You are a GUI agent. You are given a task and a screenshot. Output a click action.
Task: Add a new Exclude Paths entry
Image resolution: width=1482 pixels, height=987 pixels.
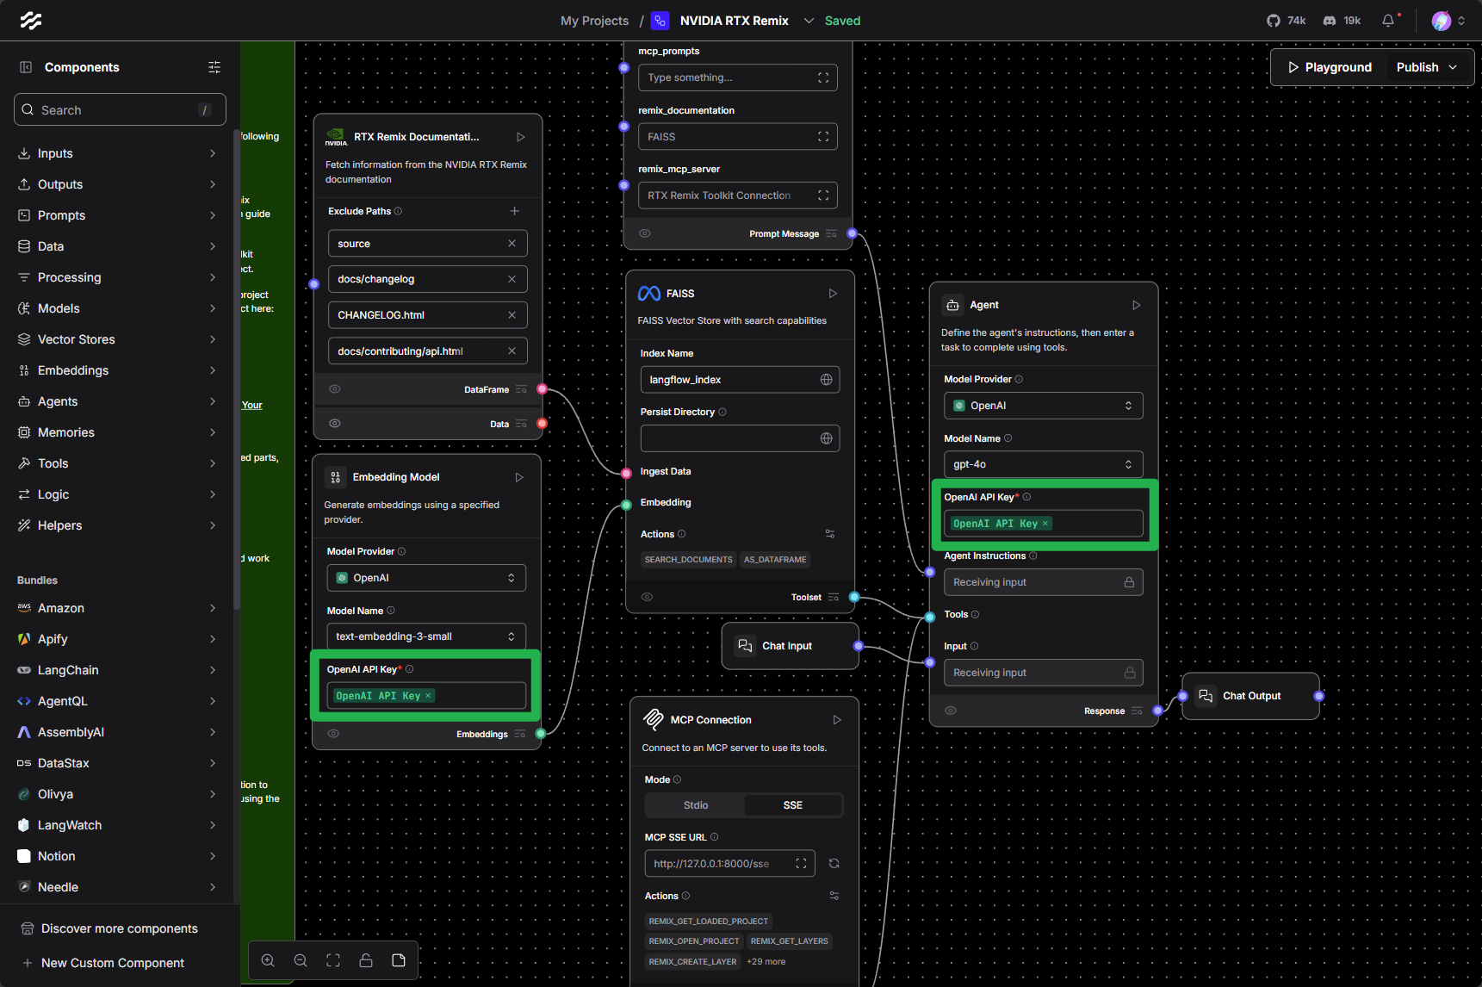[514, 211]
